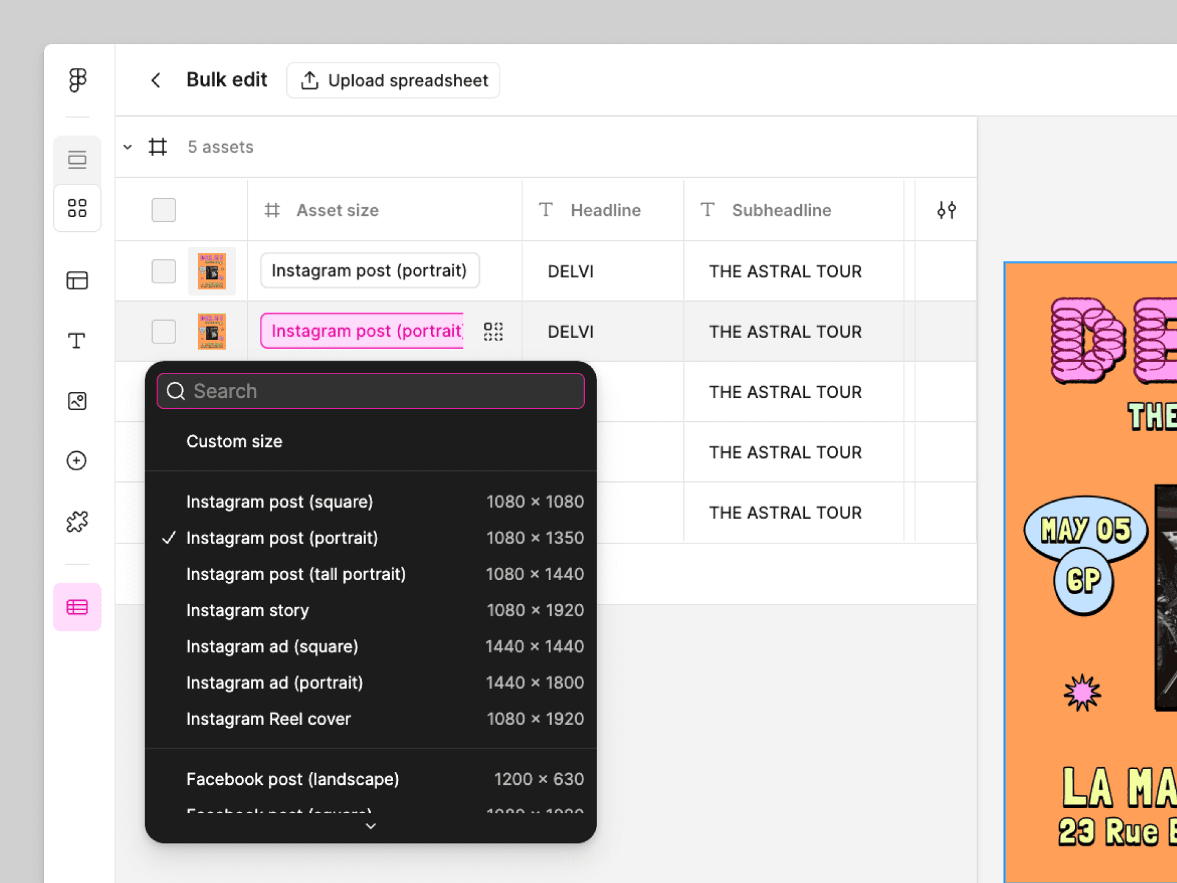Open the assets grid sidebar icon

click(77, 208)
